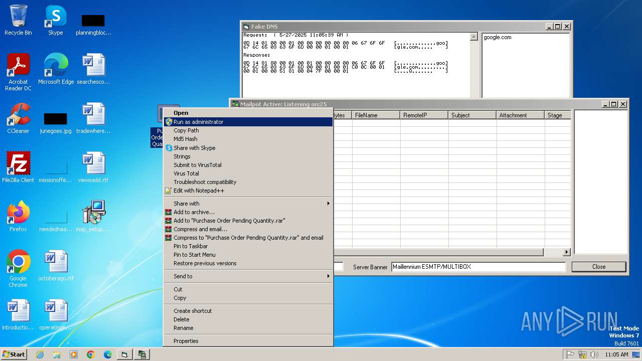Open the introductio document icon
The width and height of the screenshot is (642, 361).
point(18,314)
